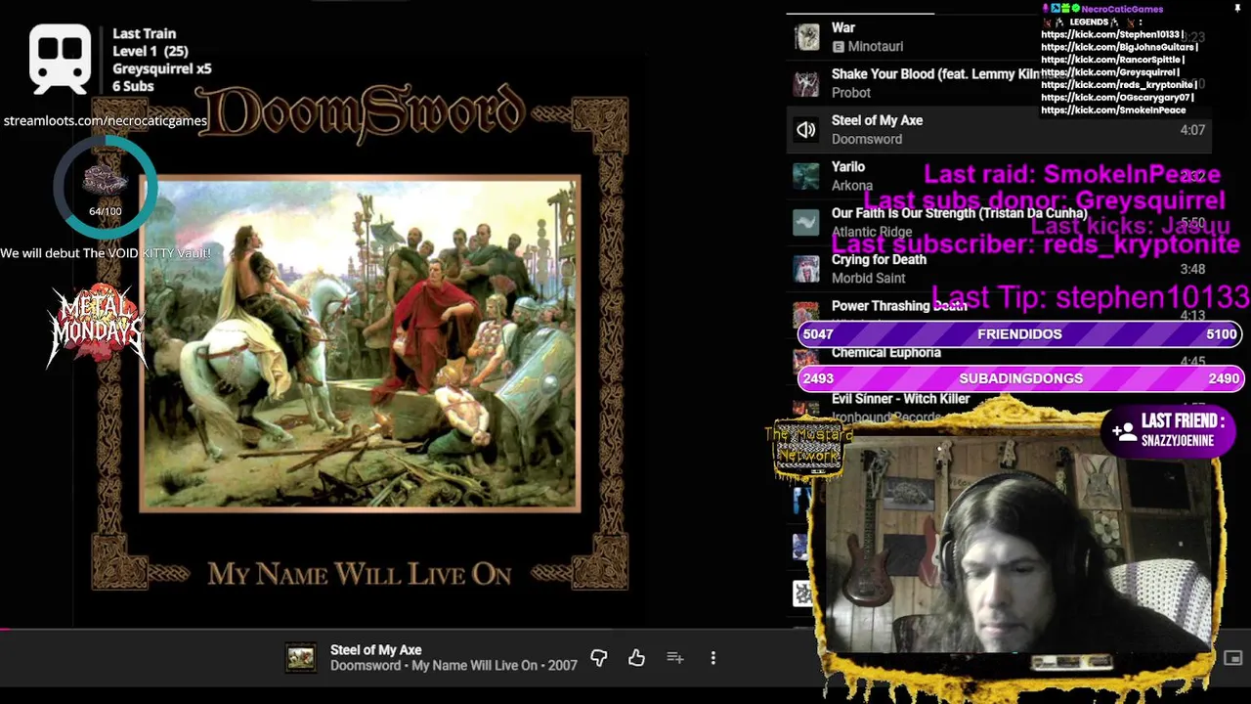Image resolution: width=1251 pixels, height=704 pixels.
Task: Click Steel of My Axe title in player bar
Action: (x=375, y=650)
